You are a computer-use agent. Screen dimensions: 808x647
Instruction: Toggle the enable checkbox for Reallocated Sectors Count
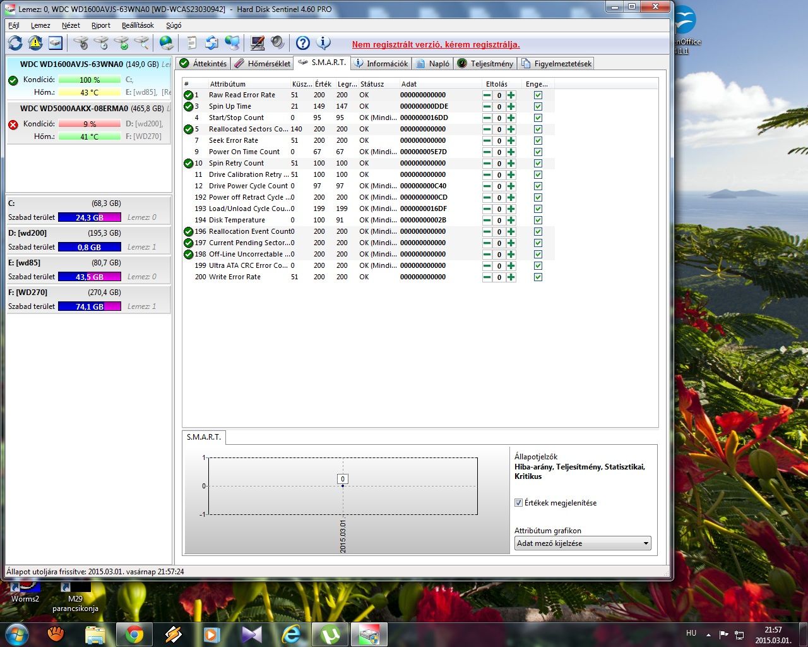coord(538,130)
